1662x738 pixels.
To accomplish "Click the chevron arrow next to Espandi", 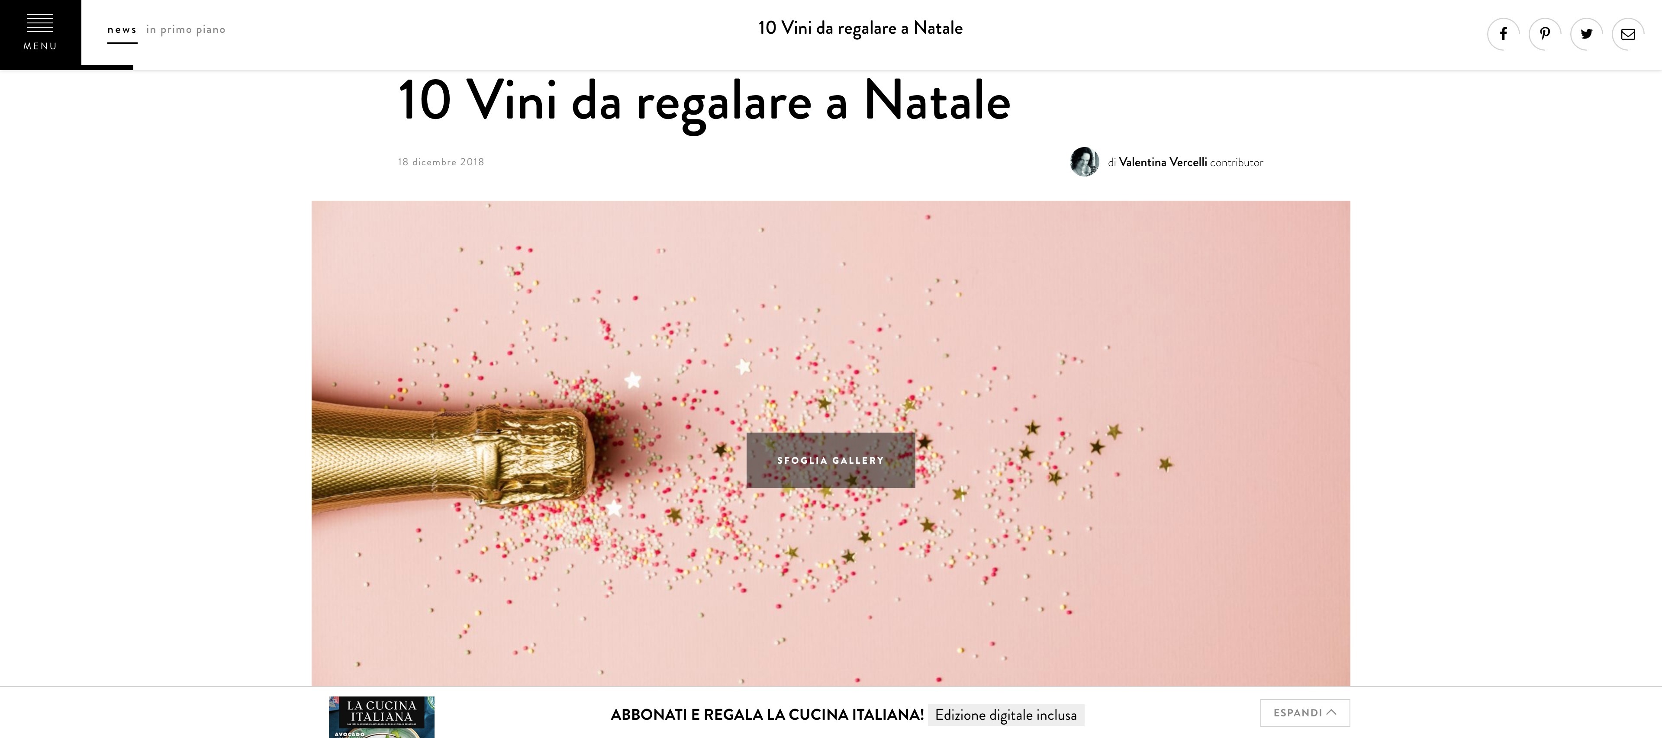I will point(1331,712).
